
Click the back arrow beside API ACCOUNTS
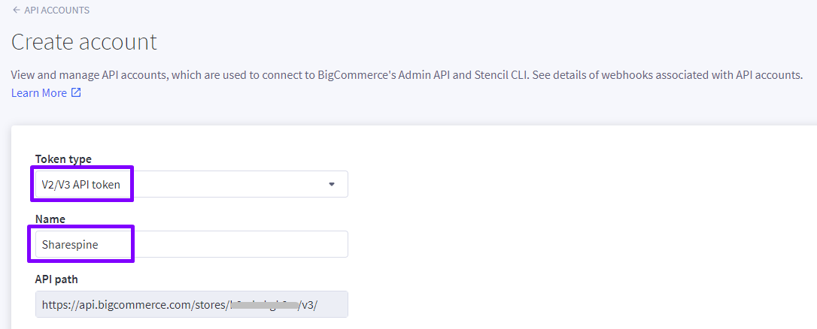(x=16, y=10)
